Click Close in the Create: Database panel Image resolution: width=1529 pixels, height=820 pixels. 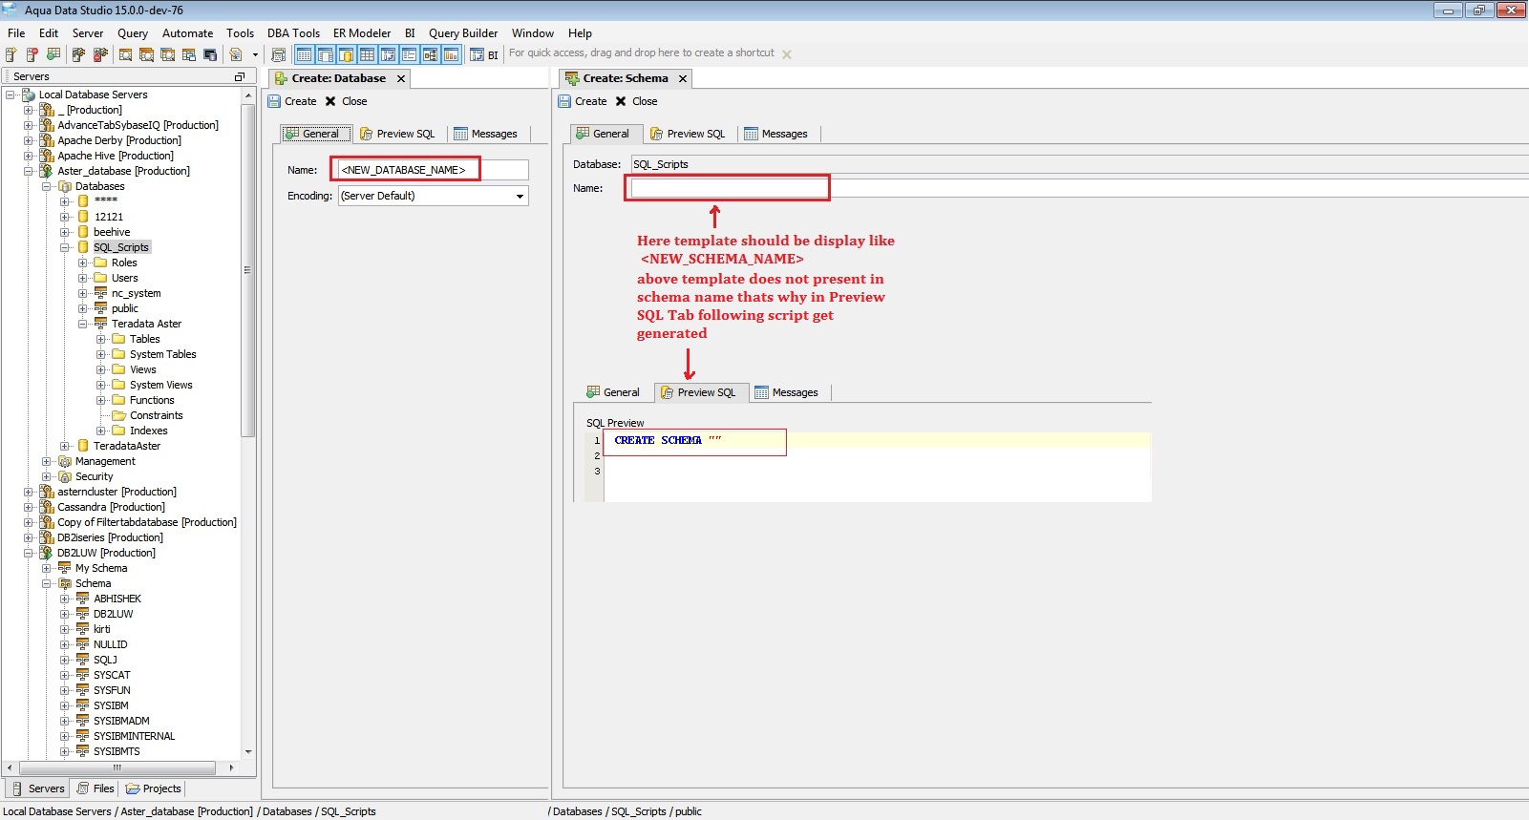coord(346,101)
